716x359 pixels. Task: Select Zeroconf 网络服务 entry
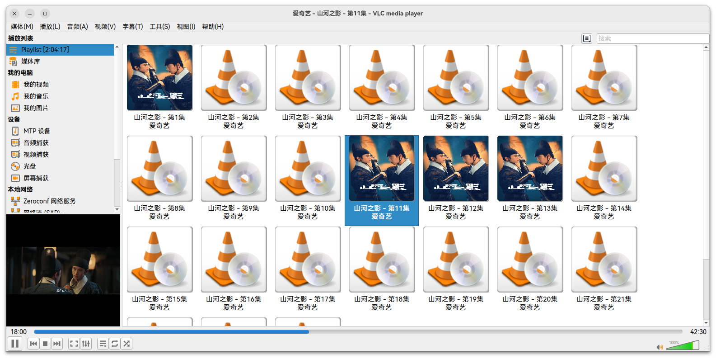pos(60,201)
